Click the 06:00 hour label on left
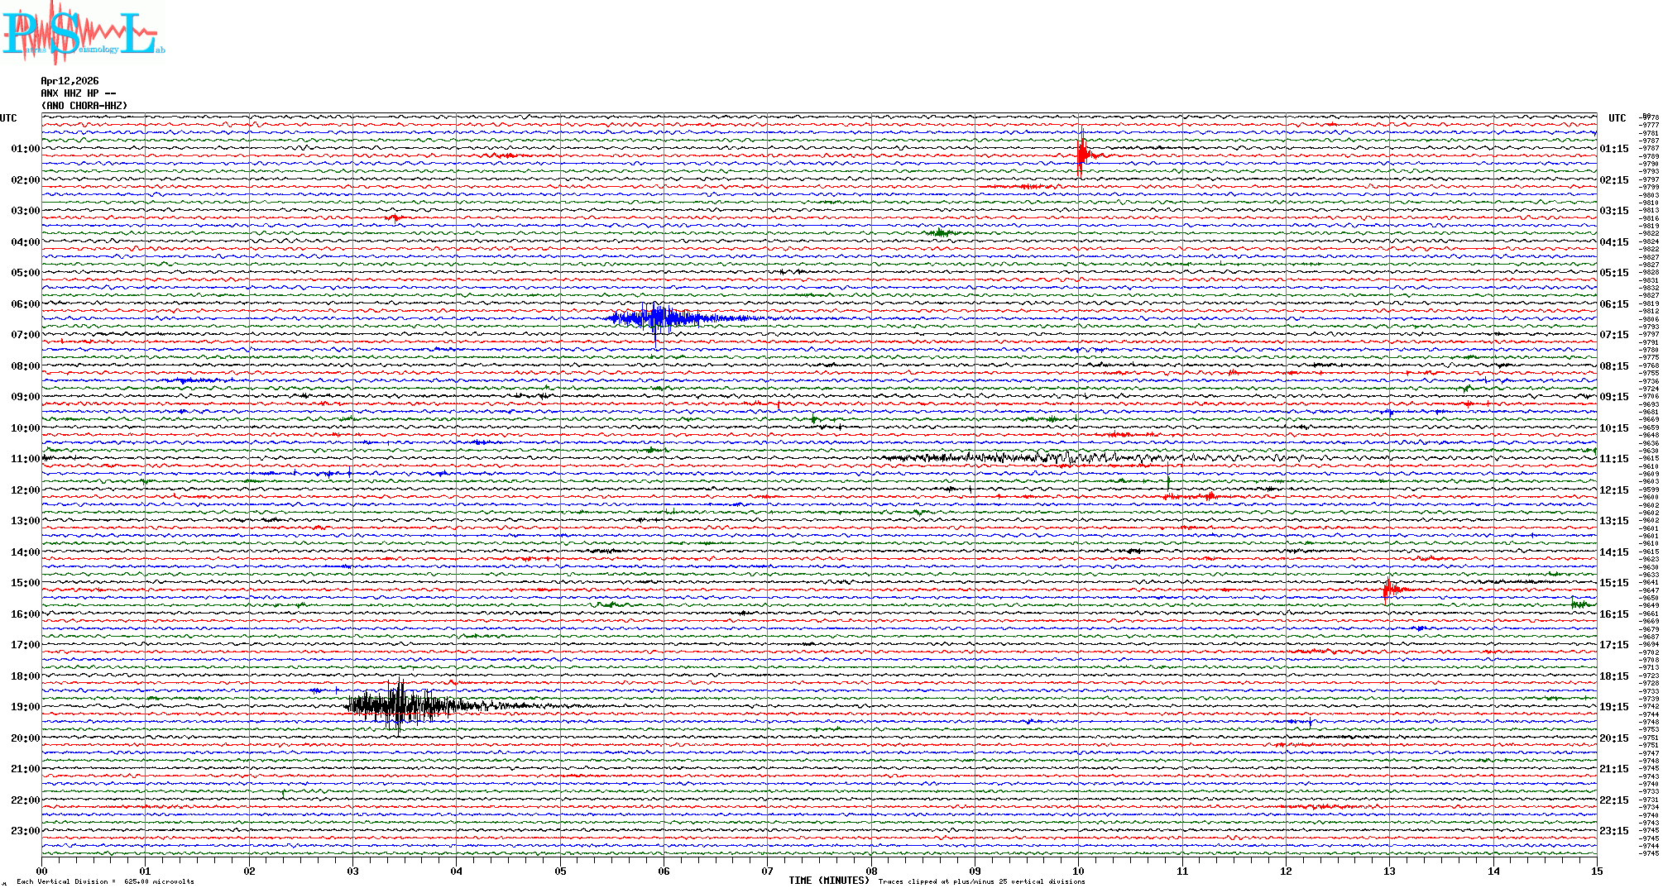The width and height of the screenshot is (1663, 893). [x=25, y=304]
